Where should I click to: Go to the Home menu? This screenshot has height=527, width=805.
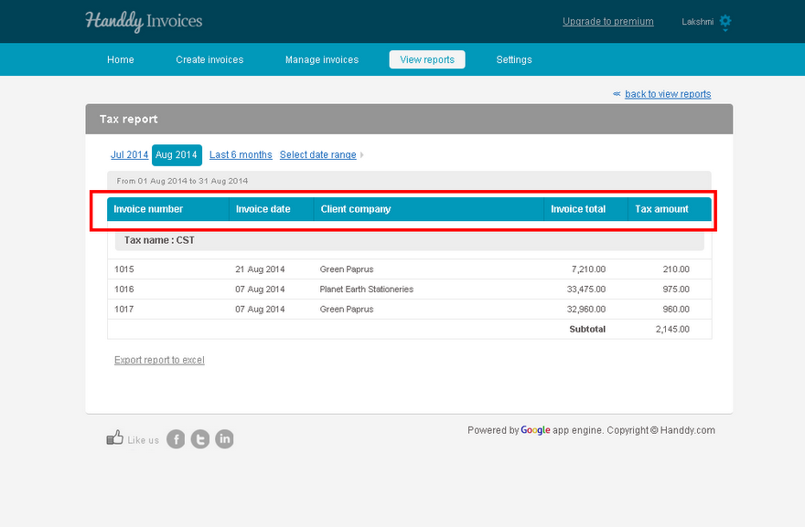coord(121,59)
